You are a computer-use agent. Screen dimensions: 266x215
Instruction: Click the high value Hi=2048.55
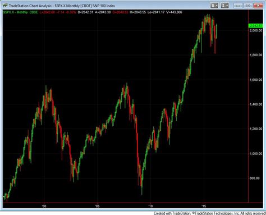(137, 12)
